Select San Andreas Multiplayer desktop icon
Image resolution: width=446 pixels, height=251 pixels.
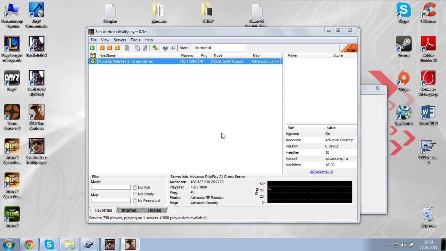[37, 152]
